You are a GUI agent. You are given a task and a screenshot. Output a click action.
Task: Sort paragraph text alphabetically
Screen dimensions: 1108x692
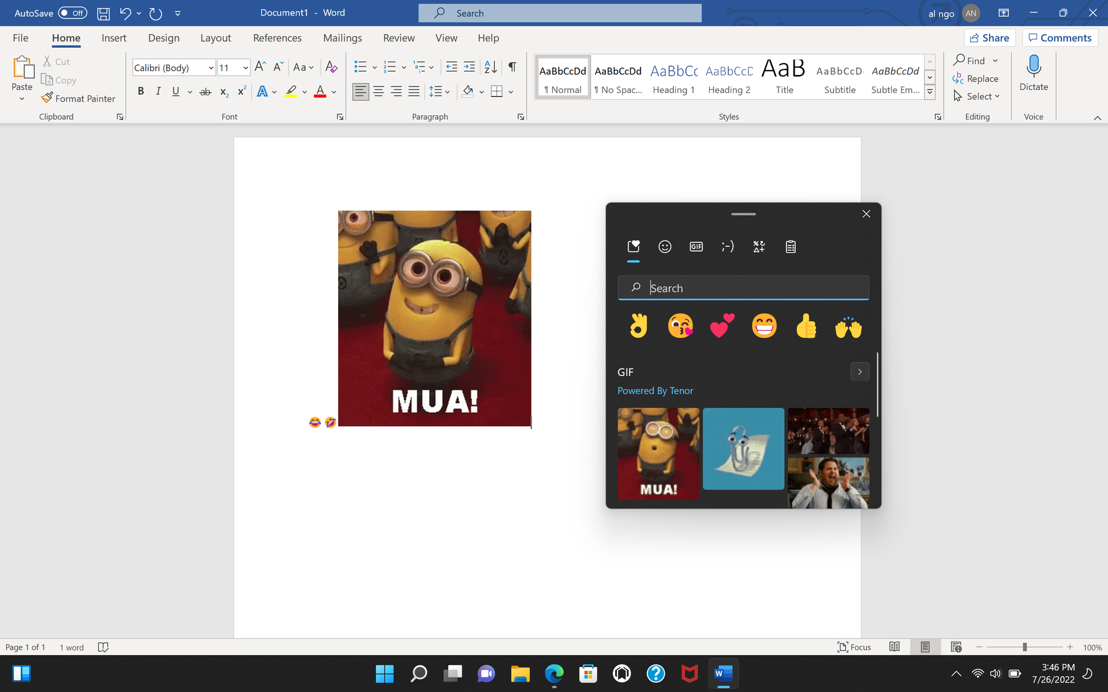click(491, 67)
